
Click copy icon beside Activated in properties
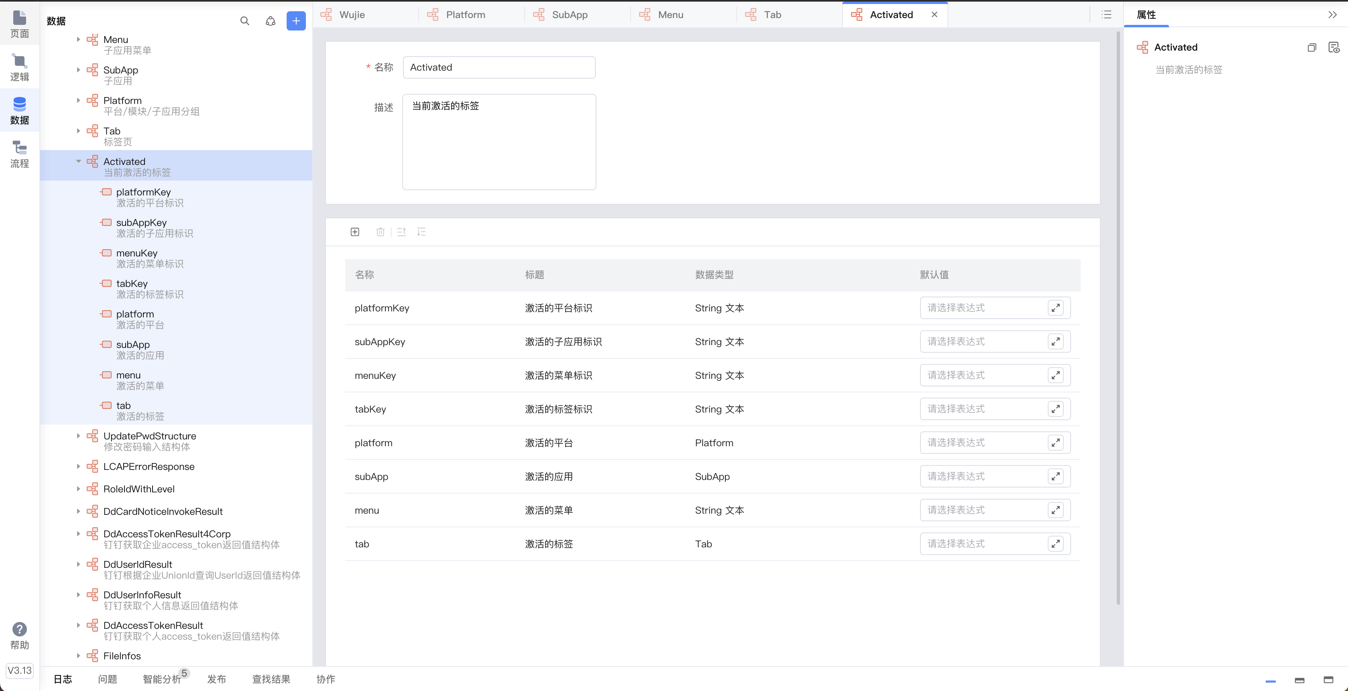tap(1311, 48)
